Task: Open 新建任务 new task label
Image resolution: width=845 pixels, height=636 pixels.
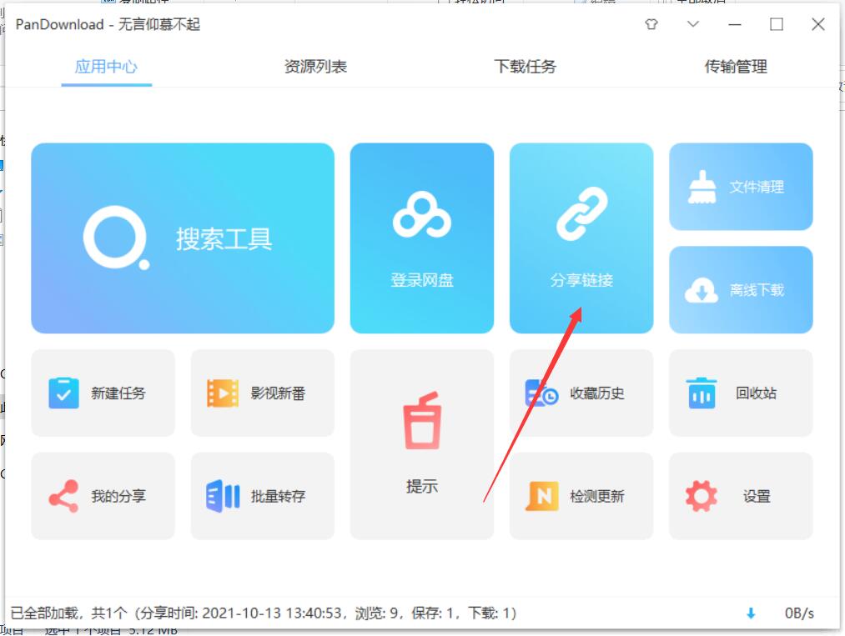Action: point(118,393)
